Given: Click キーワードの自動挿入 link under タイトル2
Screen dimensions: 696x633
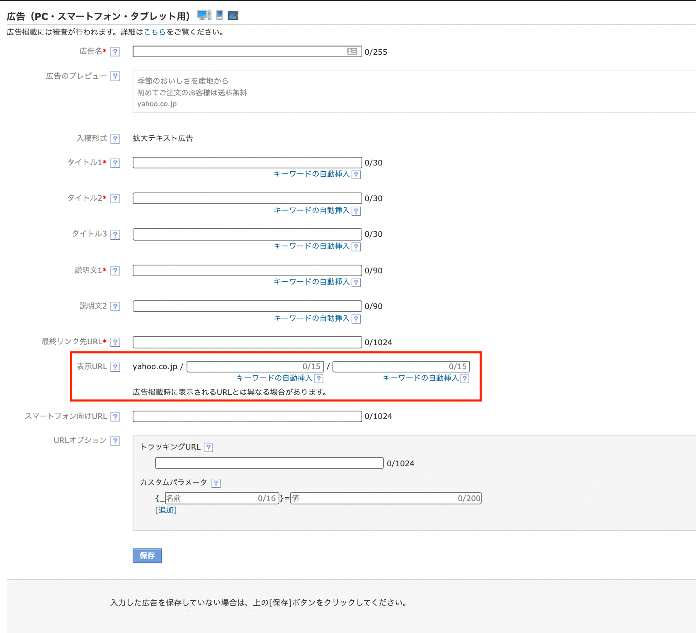Looking at the screenshot, I should point(312,210).
